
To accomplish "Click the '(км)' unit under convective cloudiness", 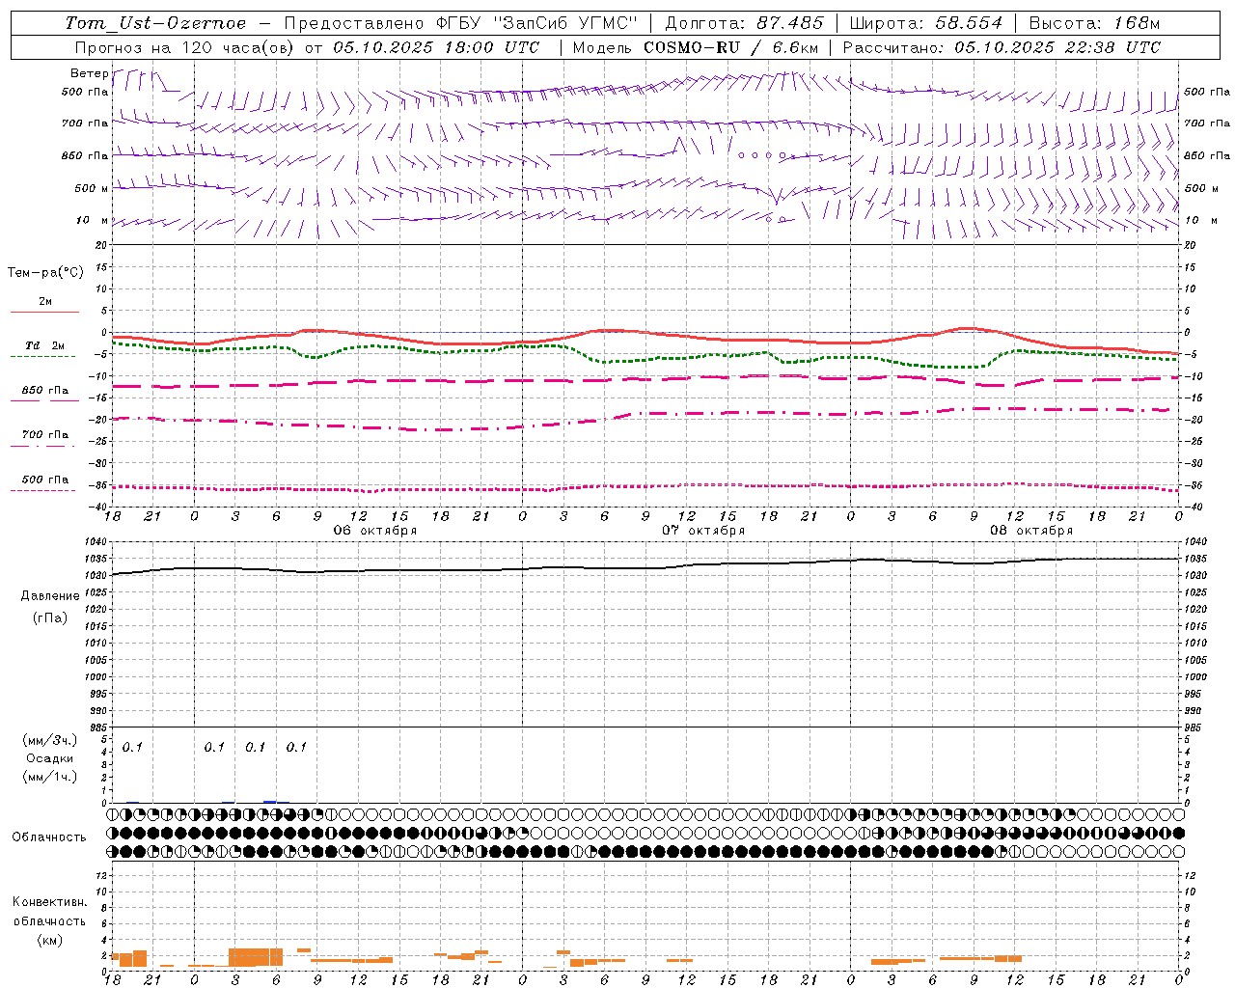I will click(x=50, y=940).
